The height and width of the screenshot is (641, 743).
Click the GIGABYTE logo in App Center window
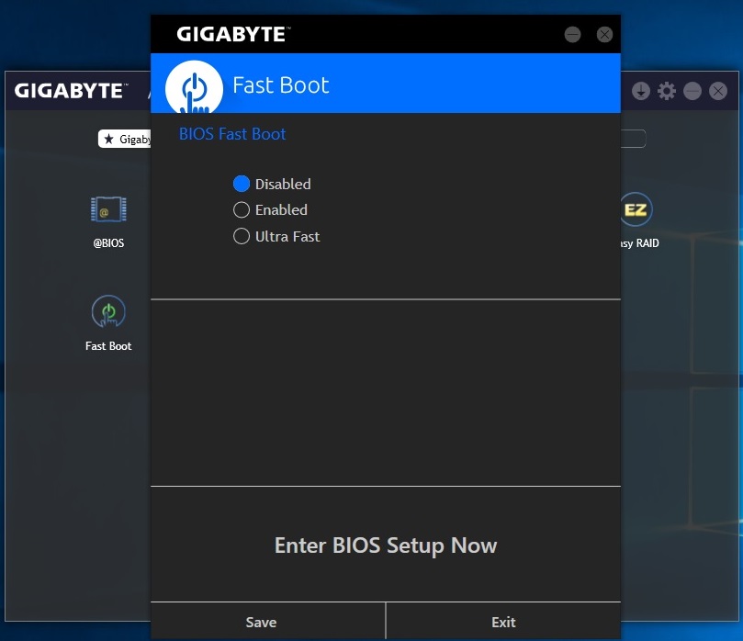(71, 91)
